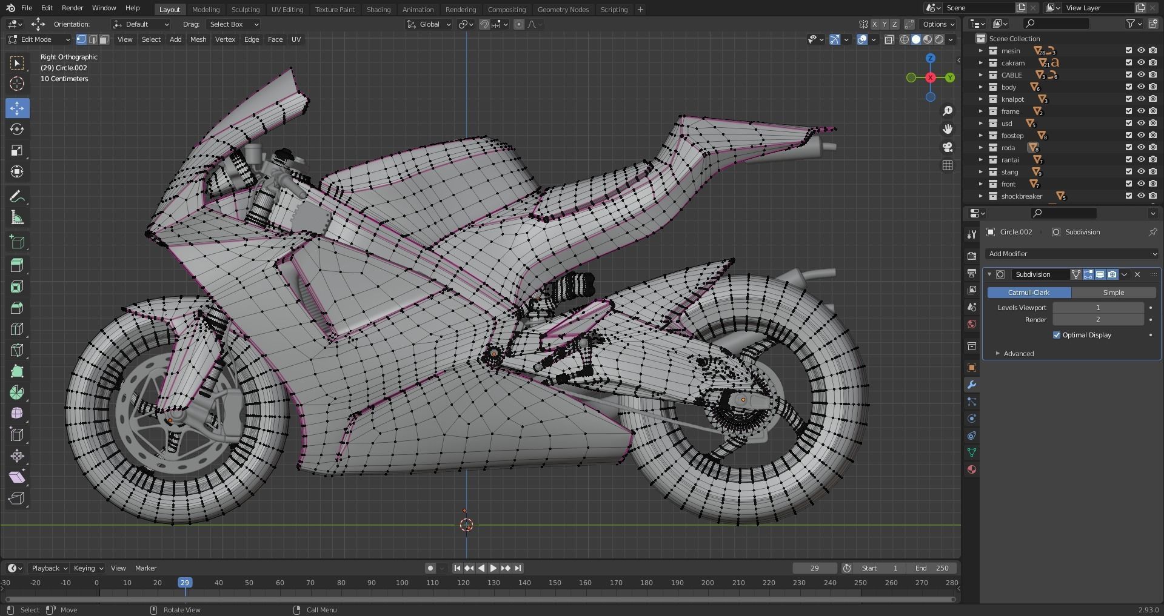Switch to face select mode
Screen dimensions: 1164x616
104,39
